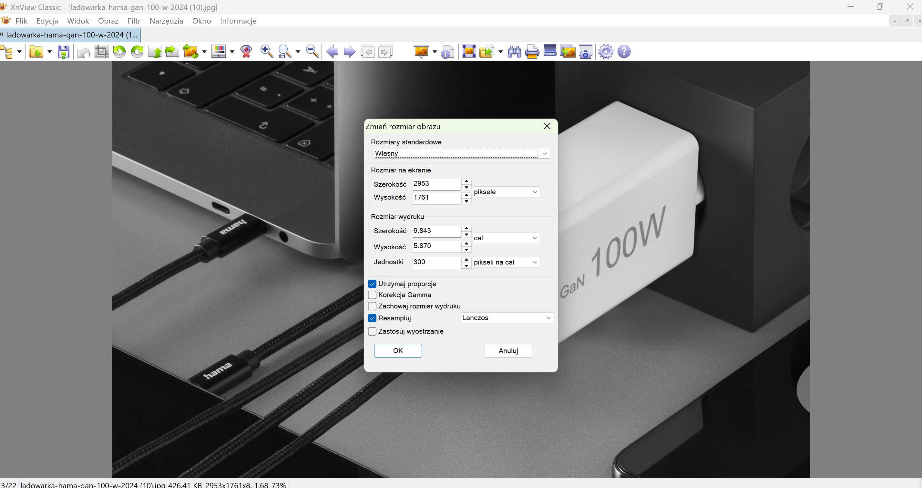This screenshot has width=922, height=488.
Task: Toggle fullscreen view icon
Action: (469, 52)
